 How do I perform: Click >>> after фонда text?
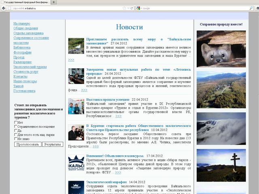[x=84, y=90]
